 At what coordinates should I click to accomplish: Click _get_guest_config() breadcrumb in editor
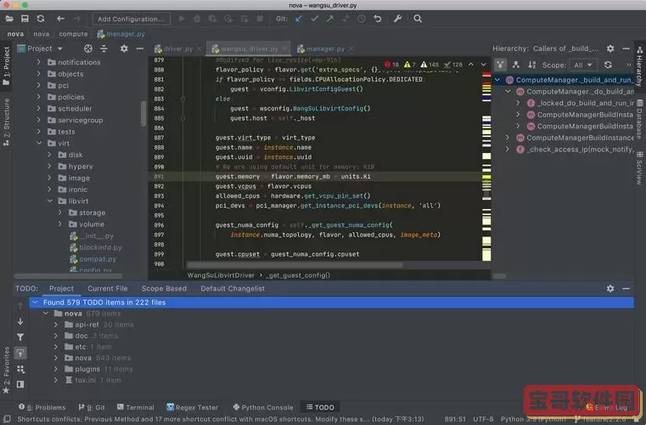(x=298, y=275)
